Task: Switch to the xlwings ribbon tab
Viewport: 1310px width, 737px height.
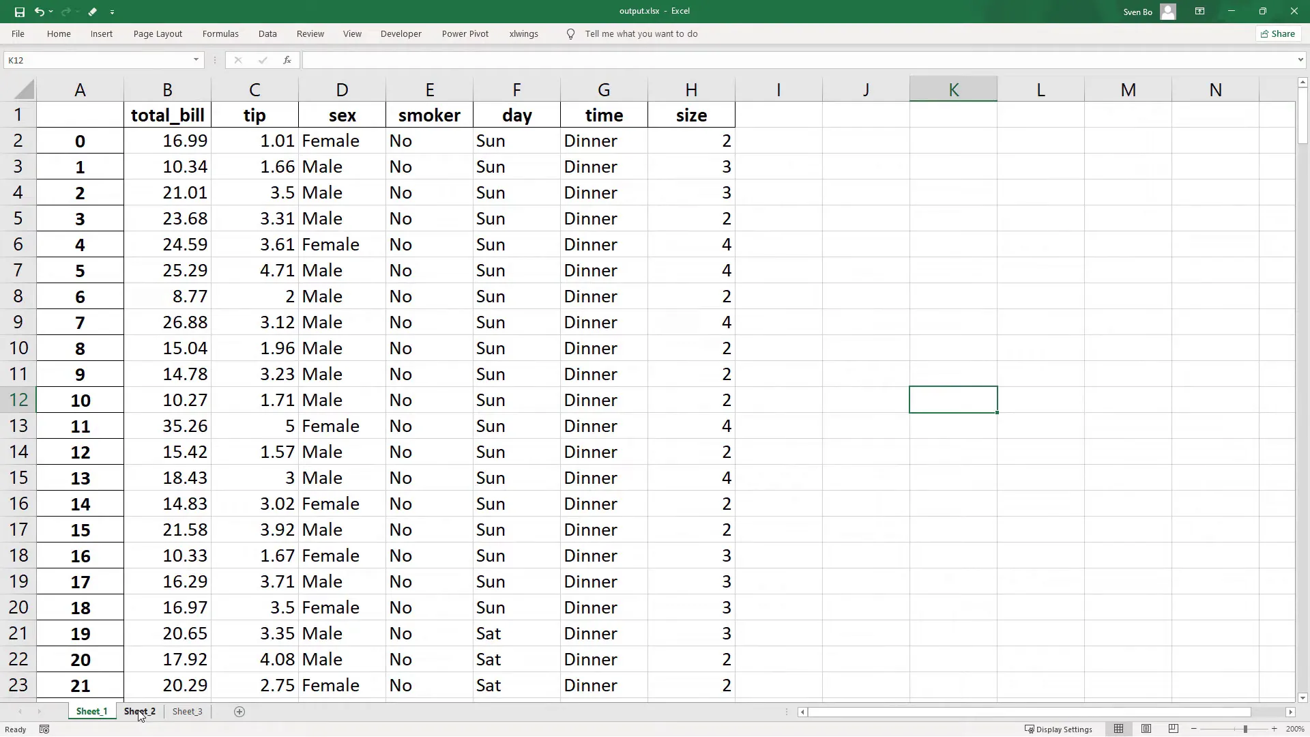Action: click(523, 33)
